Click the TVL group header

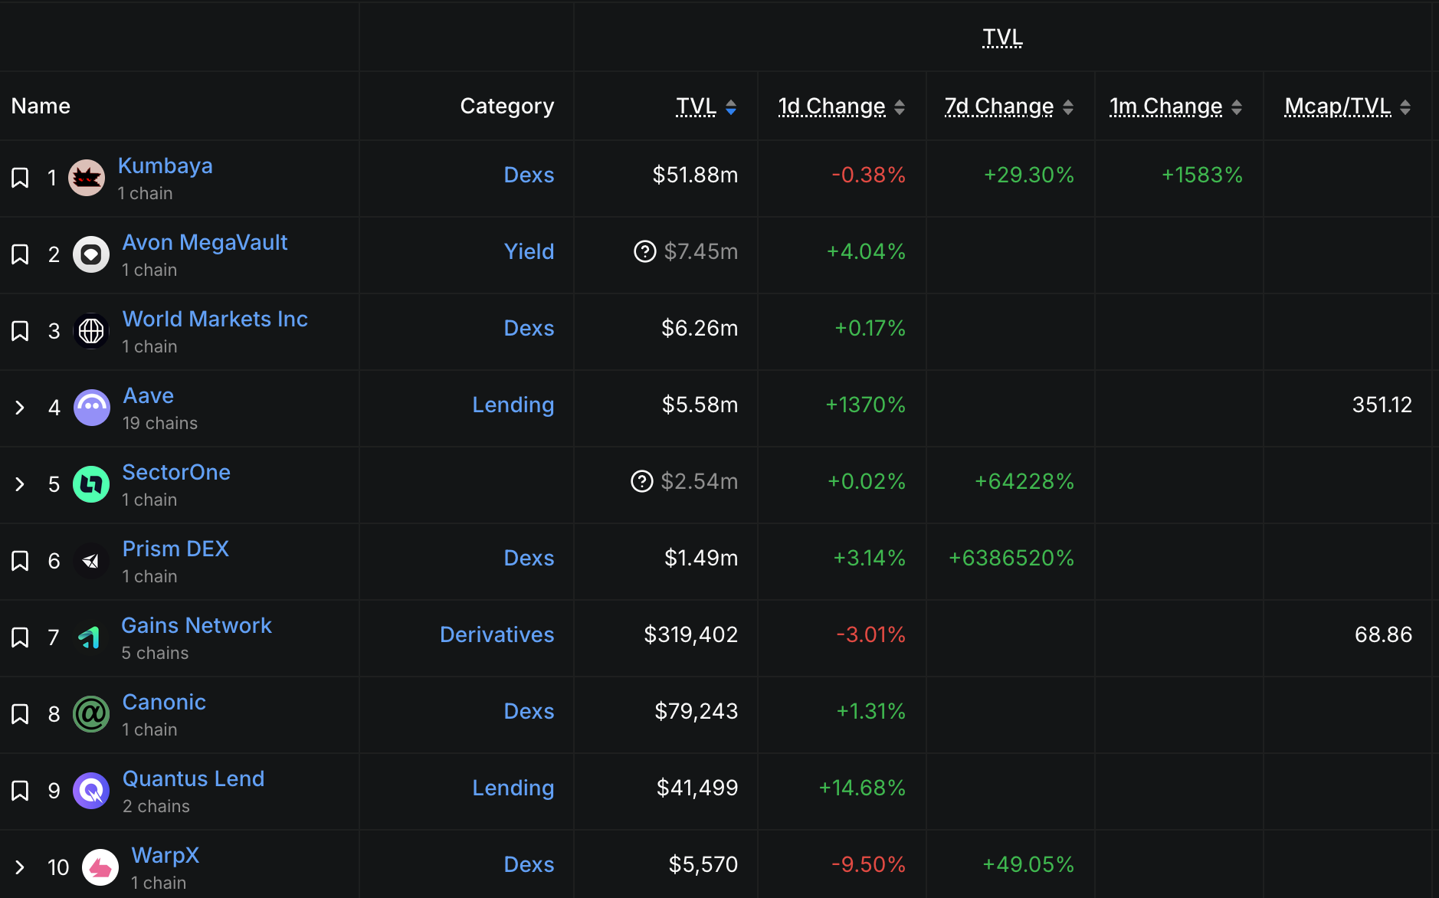tap(1002, 37)
